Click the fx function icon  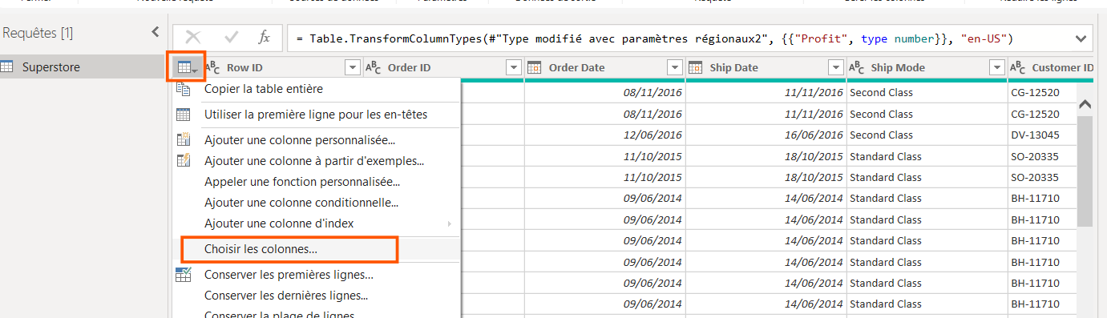point(265,37)
